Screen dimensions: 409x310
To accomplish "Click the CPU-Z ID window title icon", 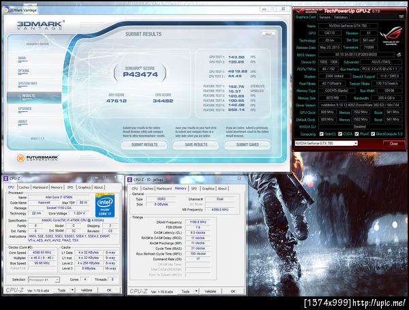I will pyautogui.click(x=130, y=180).
